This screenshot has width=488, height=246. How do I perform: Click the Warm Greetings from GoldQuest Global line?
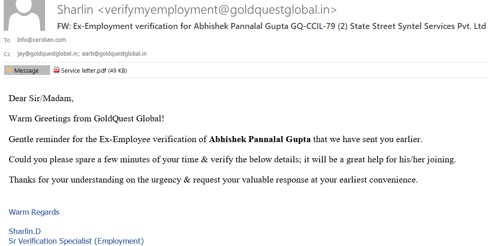click(x=86, y=119)
